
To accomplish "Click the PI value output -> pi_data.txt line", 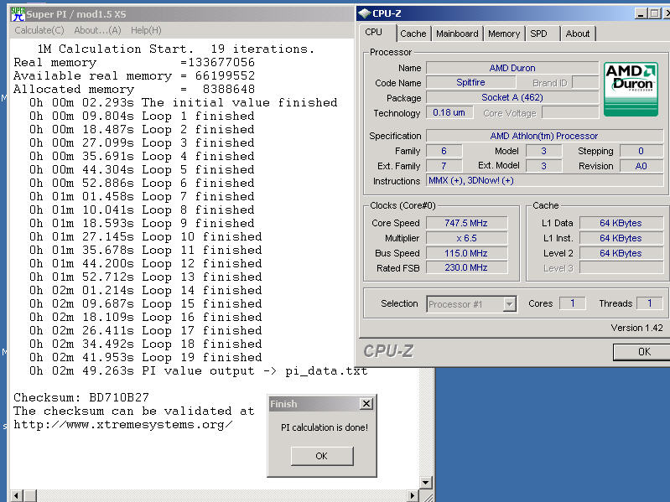I will [x=198, y=370].
